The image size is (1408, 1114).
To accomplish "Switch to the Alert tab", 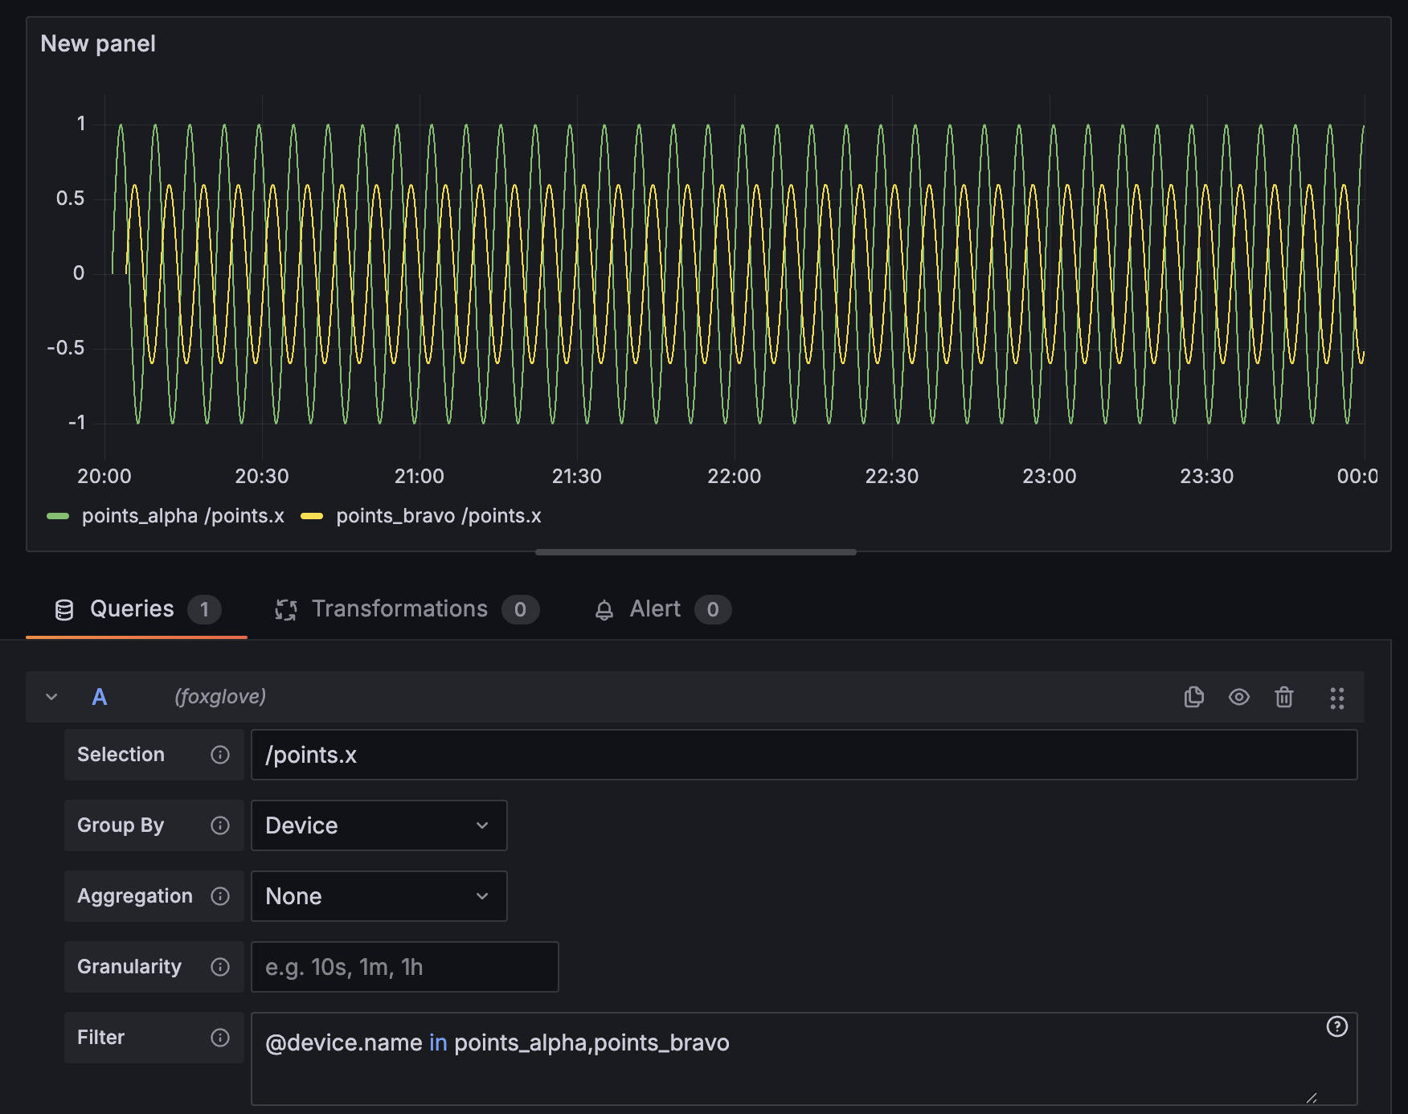I will tap(663, 609).
